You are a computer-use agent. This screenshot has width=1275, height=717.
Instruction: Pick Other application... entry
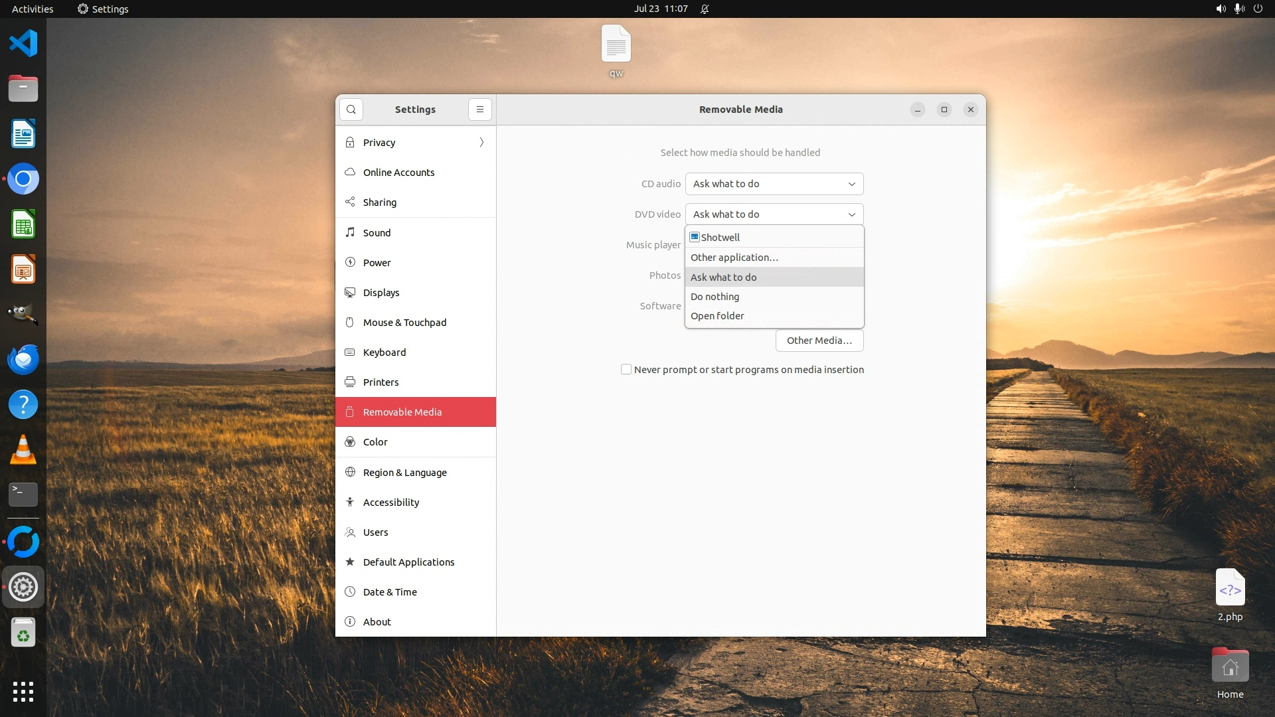734,258
